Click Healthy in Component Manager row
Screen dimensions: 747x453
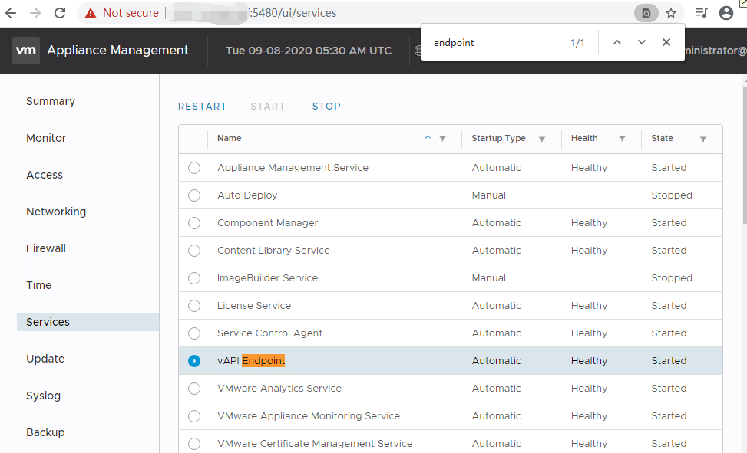pos(590,223)
